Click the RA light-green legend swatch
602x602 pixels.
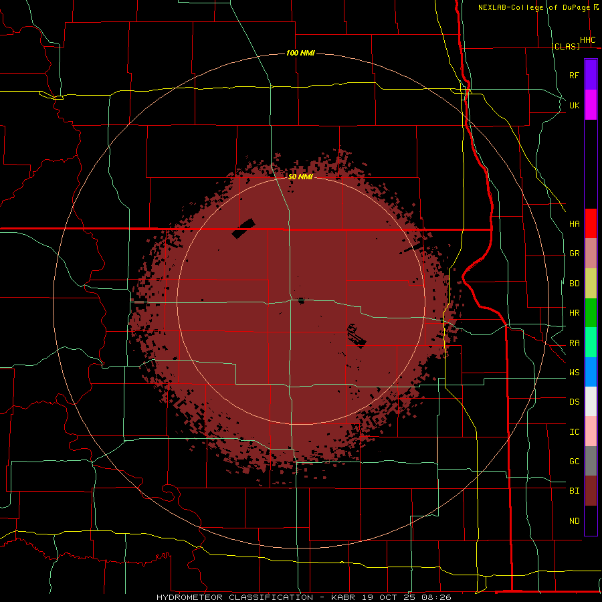[x=591, y=342]
